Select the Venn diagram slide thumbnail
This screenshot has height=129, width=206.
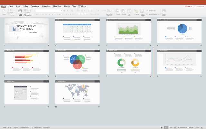(x=77, y=62)
